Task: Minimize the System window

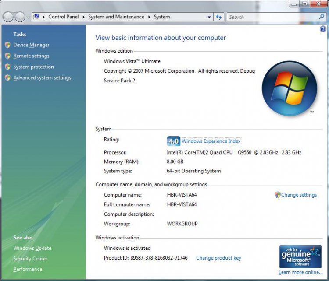Action: click(x=294, y=4)
